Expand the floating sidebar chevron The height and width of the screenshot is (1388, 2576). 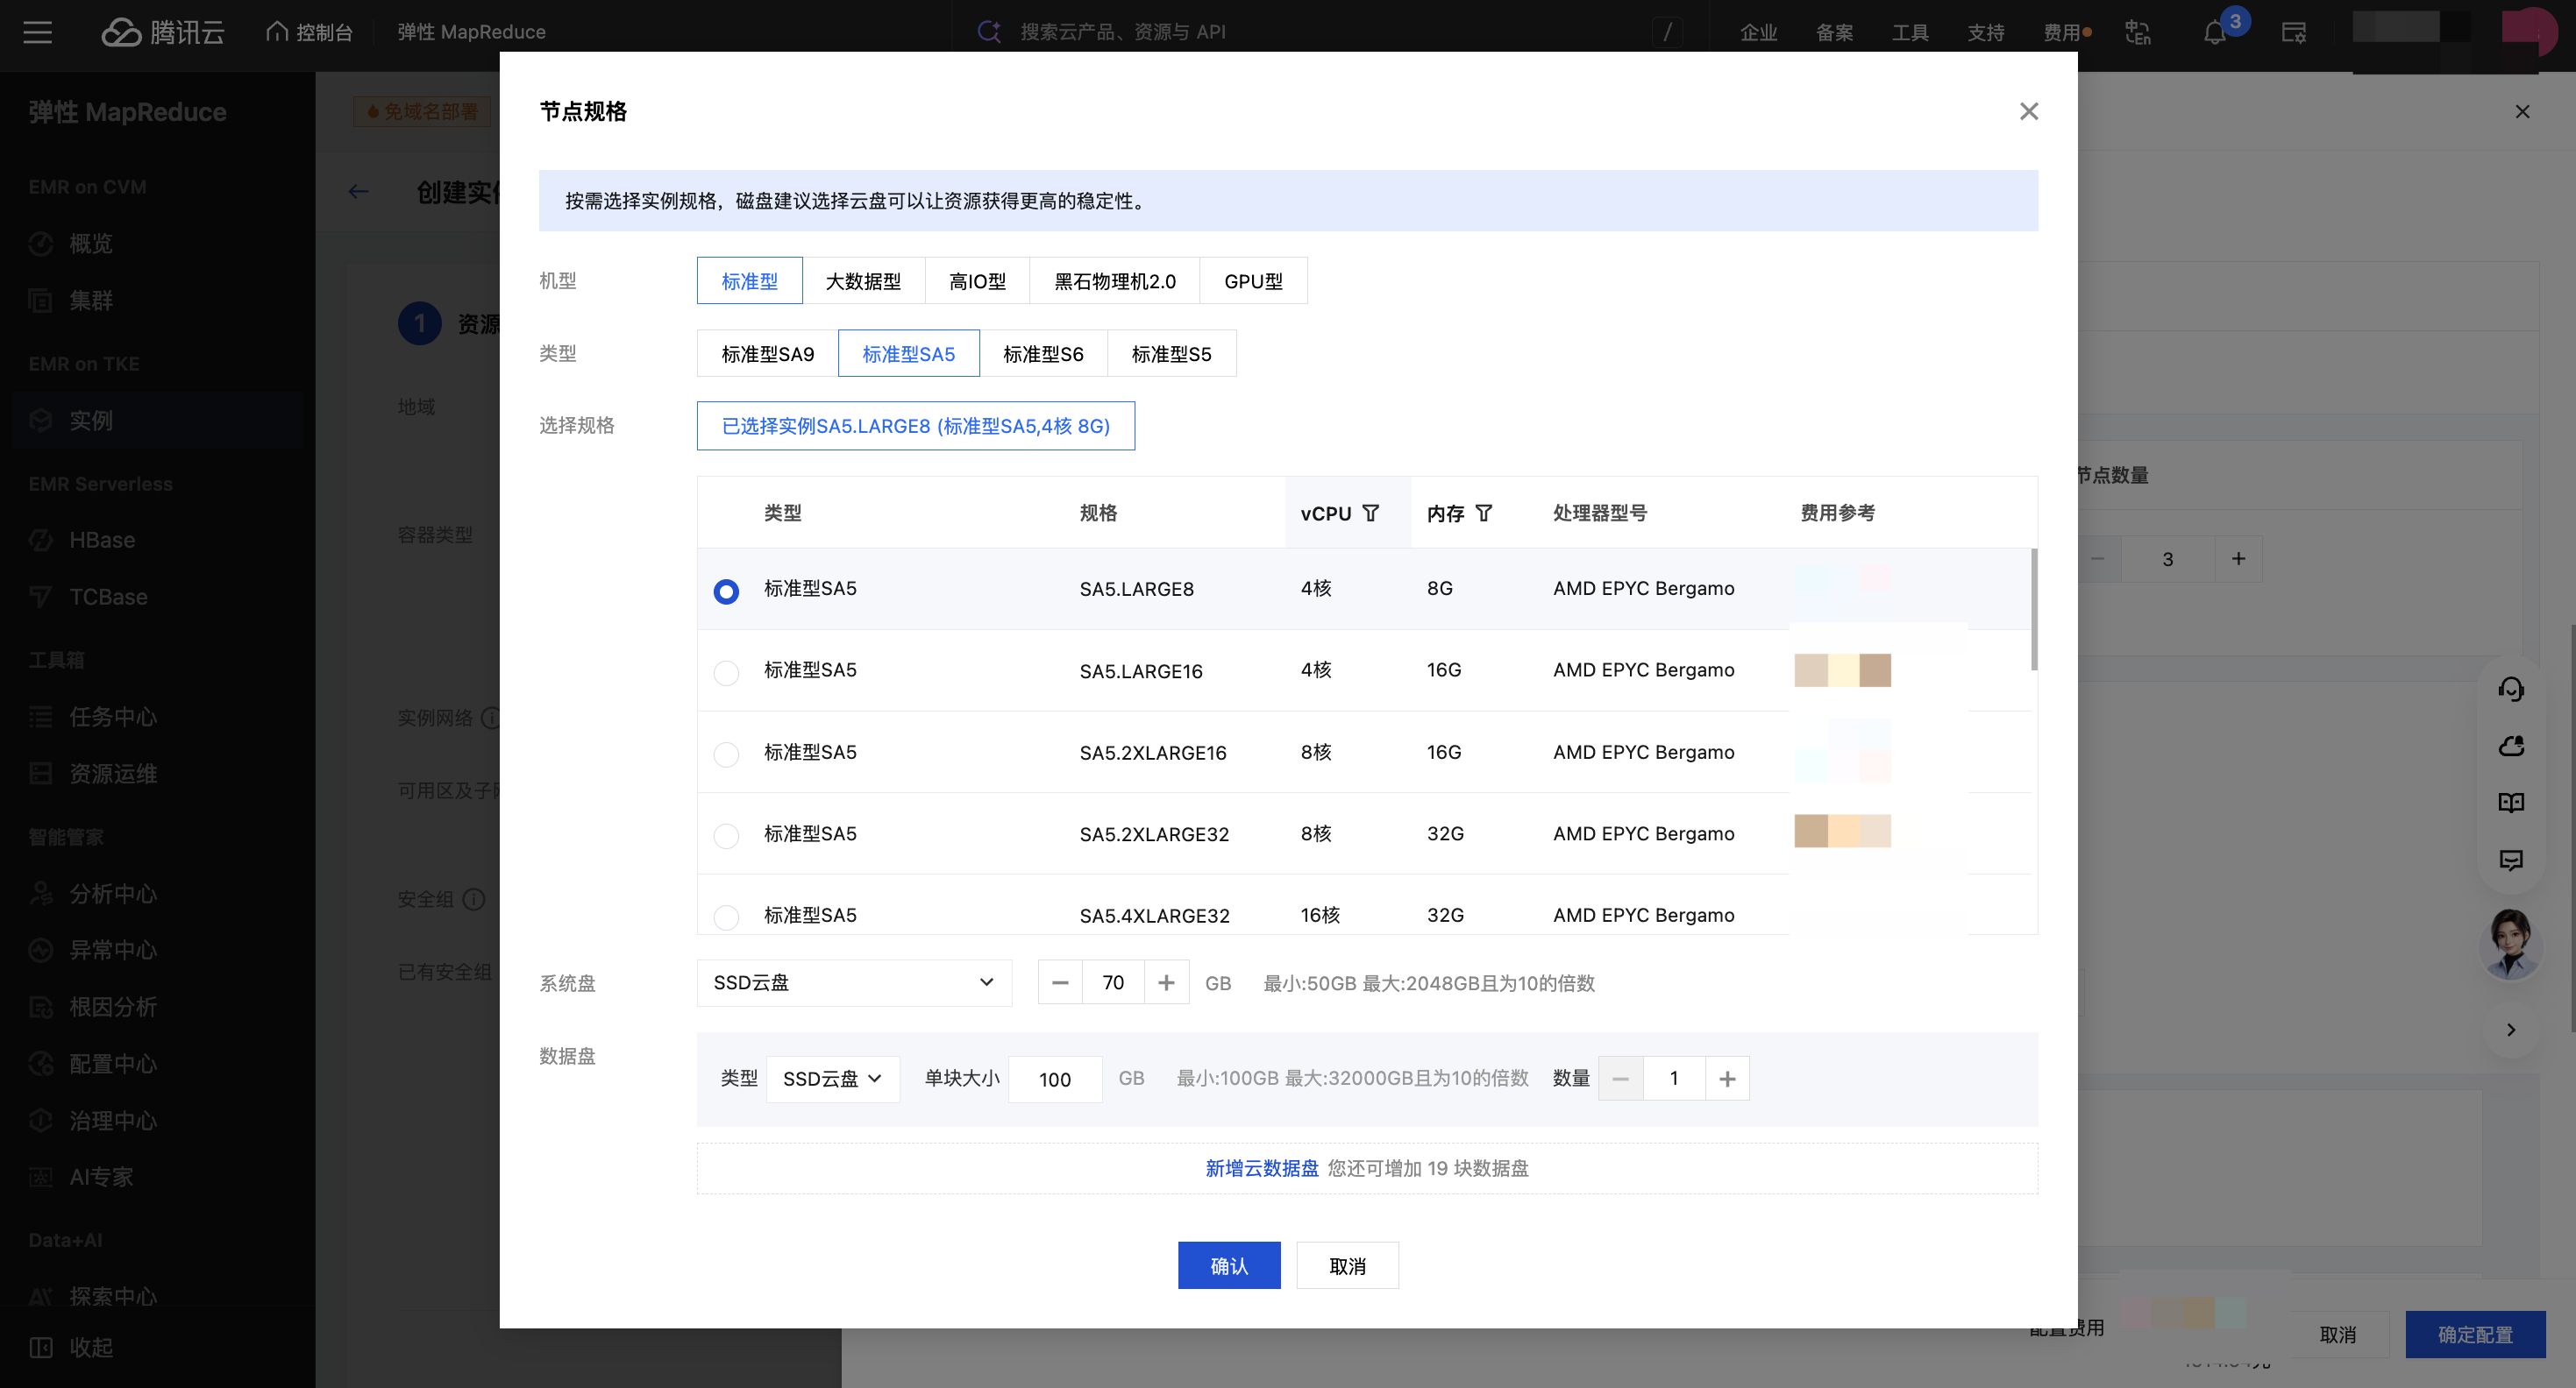(x=2511, y=1030)
